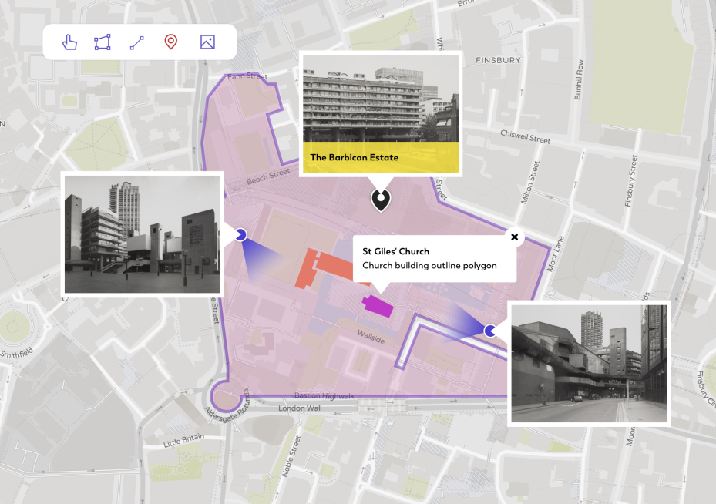Click the left blue viewpoint marker
This screenshot has width=716, height=504.
240,234
